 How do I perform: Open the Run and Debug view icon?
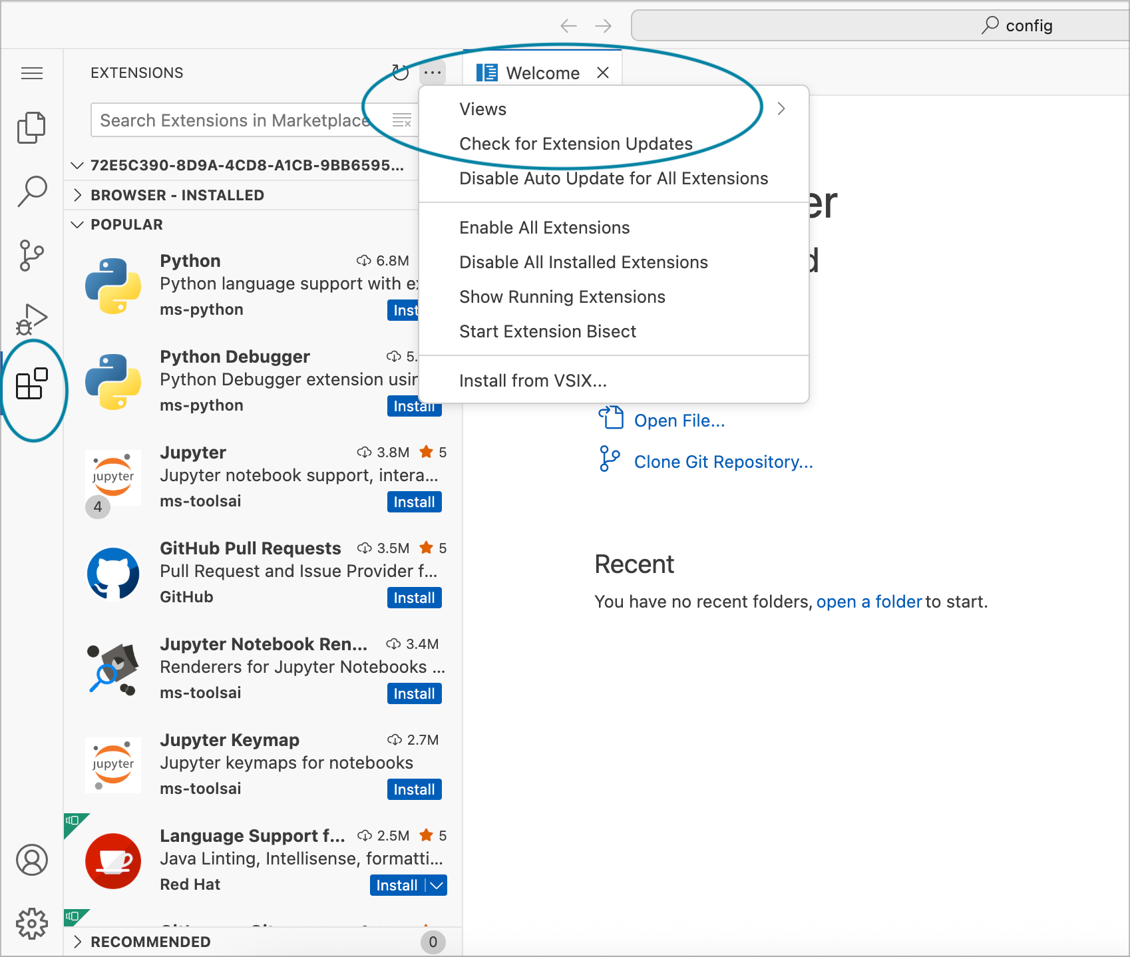pyautogui.click(x=32, y=319)
